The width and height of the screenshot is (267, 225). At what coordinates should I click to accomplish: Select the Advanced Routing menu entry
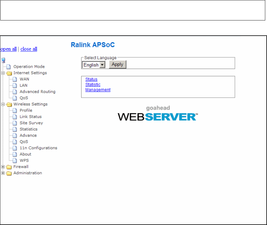click(37, 92)
